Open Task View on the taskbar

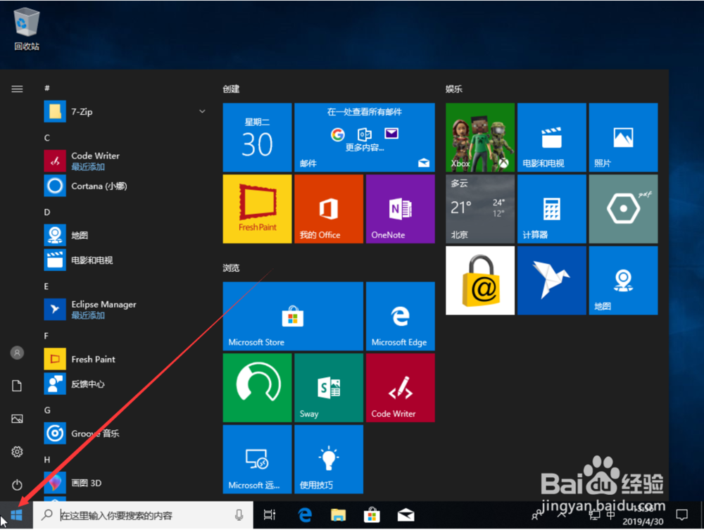click(x=270, y=515)
